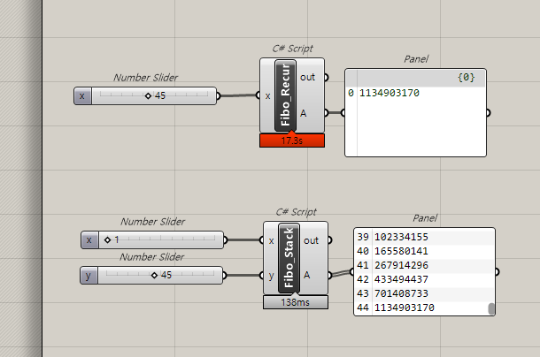Select the 'x' input of Fibo_Stack
This screenshot has width=540, height=357.
pos(271,240)
